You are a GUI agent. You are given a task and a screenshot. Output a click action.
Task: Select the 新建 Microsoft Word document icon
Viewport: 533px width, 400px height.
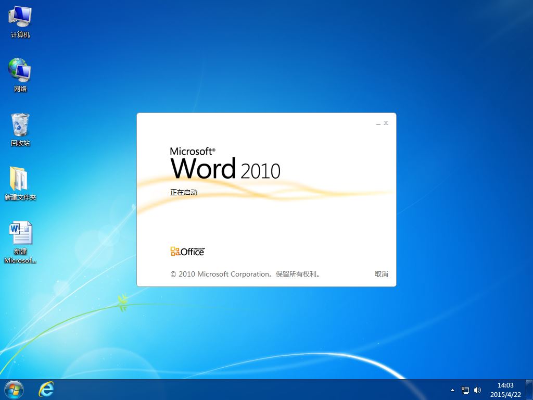(x=20, y=243)
